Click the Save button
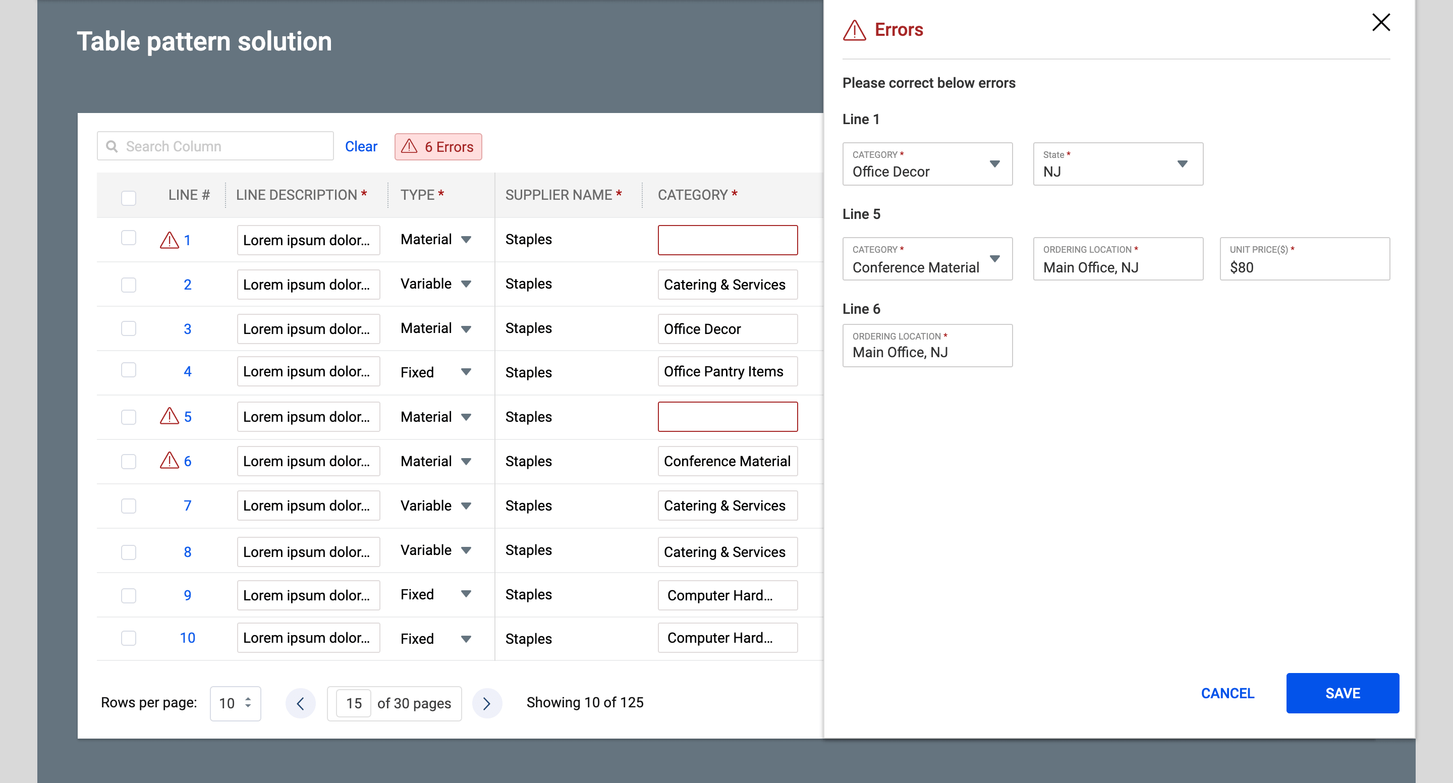The width and height of the screenshot is (1453, 783). tap(1343, 693)
